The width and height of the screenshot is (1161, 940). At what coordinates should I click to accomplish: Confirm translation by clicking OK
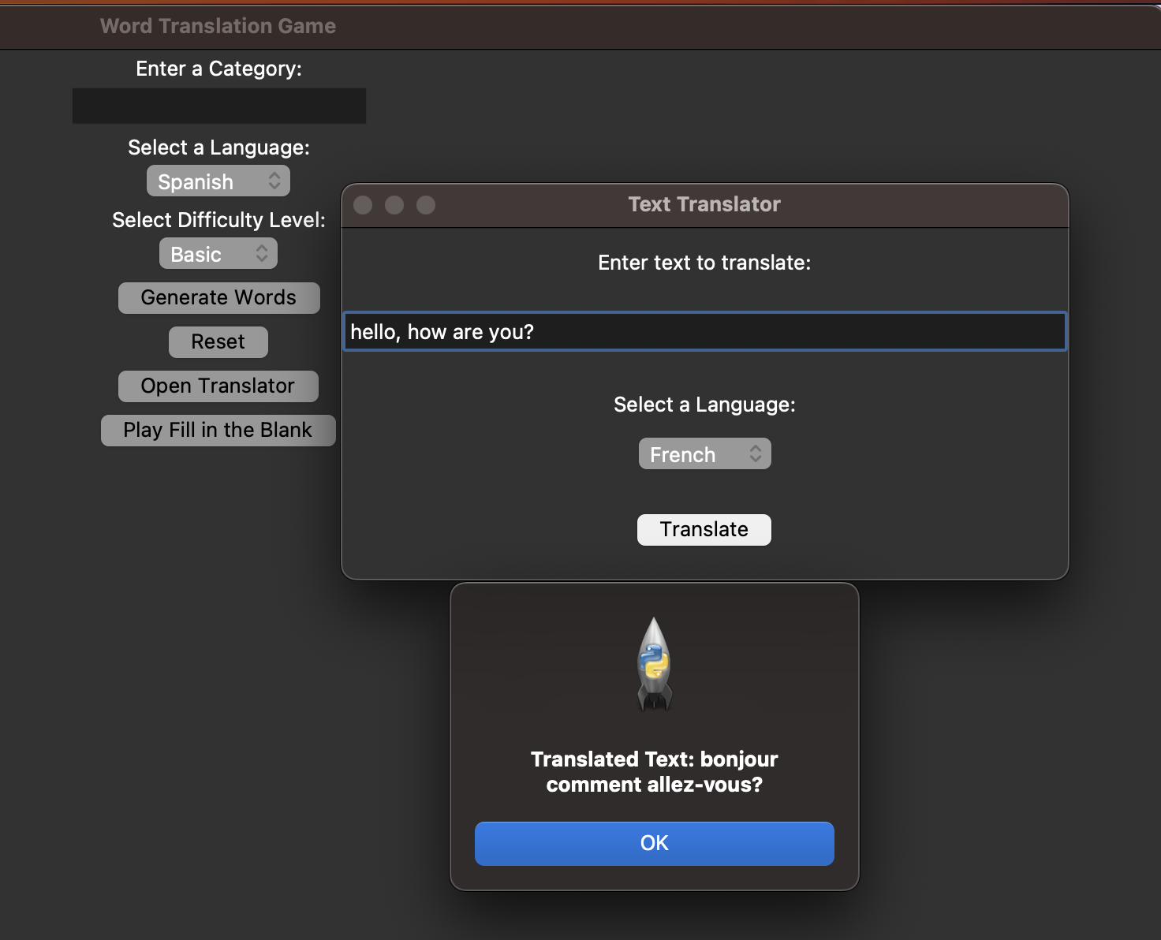coord(653,843)
